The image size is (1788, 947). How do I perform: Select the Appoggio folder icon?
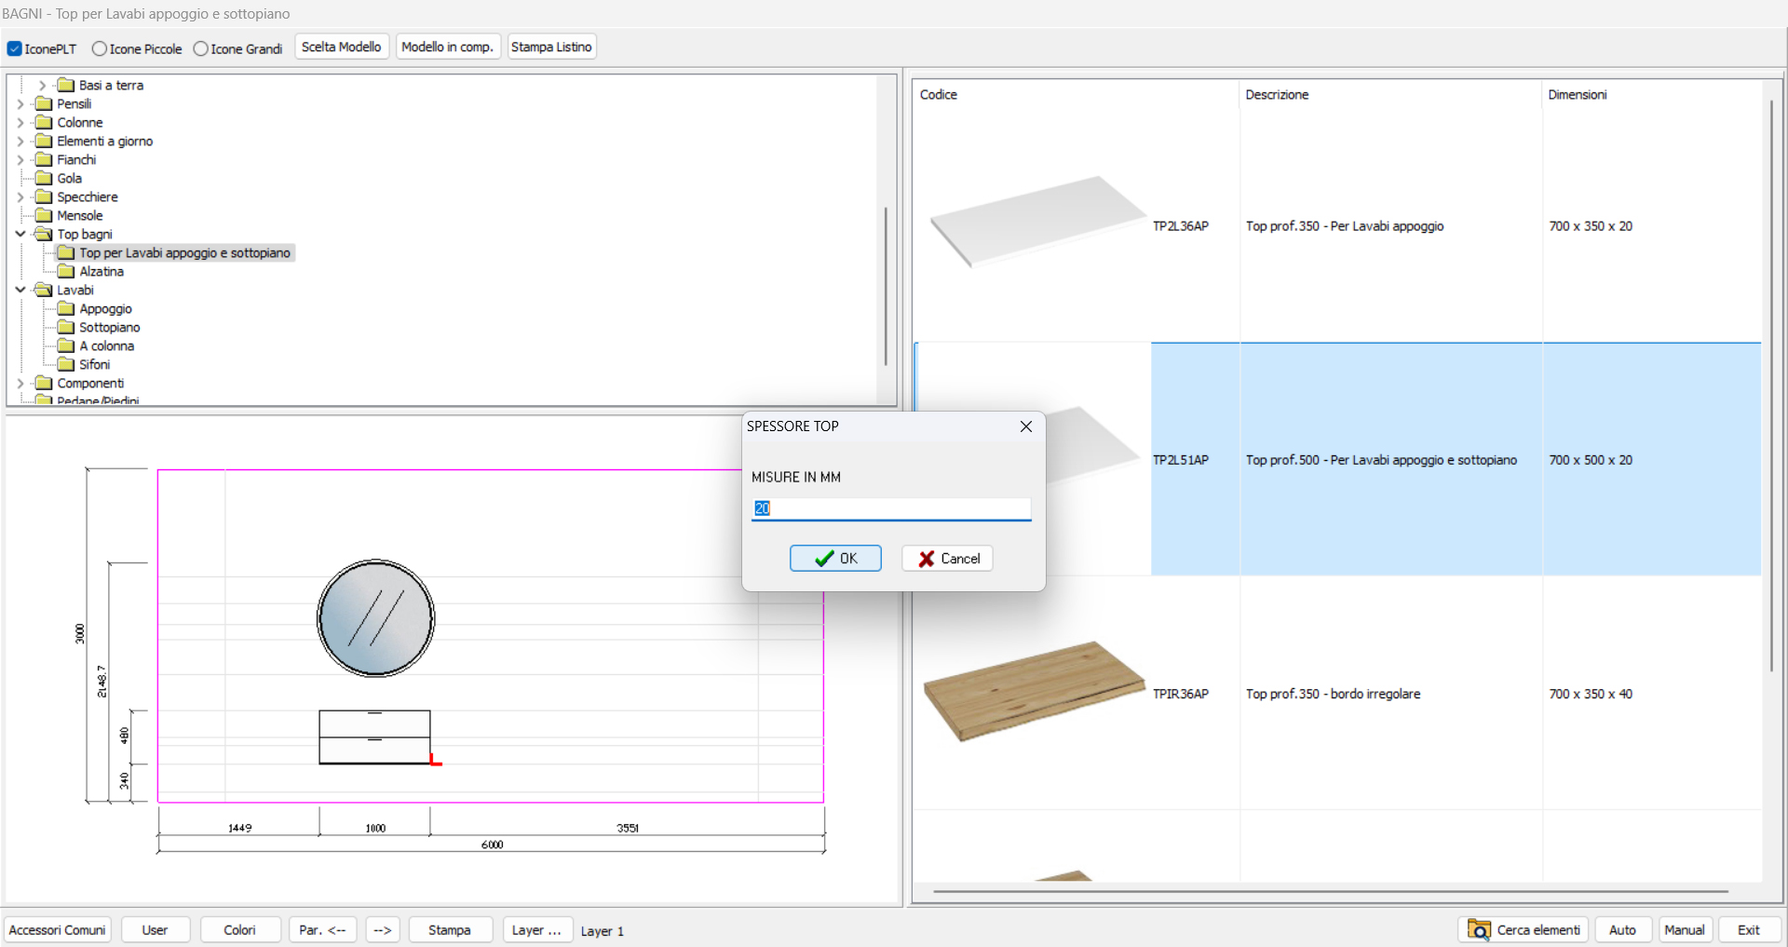click(x=66, y=308)
